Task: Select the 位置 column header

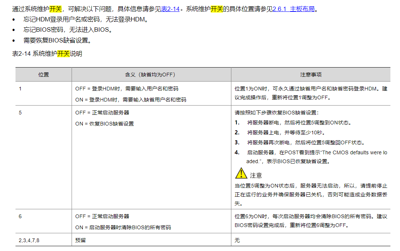Action: 44,75
